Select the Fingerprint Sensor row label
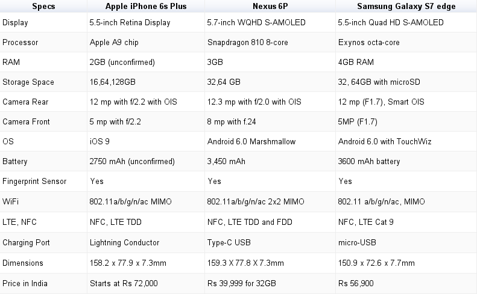 (x=34, y=182)
